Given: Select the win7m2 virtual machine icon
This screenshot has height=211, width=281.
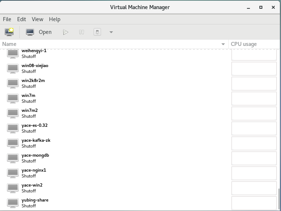Looking at the screenshot, I should click(12, 113).
